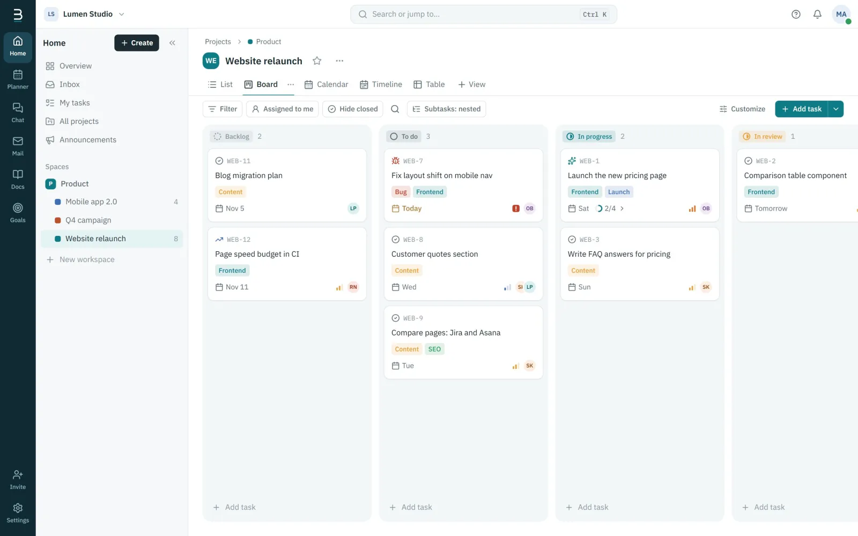Viewport: 858px width, 536px height.
Task: Select the Q4 campaign orange dot
Action: 58,220
